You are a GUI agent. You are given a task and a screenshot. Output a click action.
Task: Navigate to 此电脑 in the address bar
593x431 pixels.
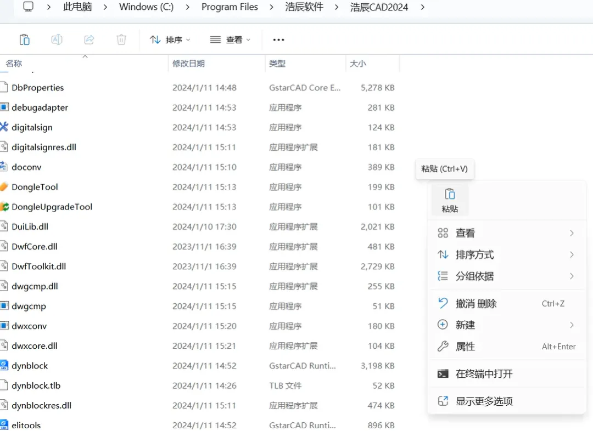(77, 7)
